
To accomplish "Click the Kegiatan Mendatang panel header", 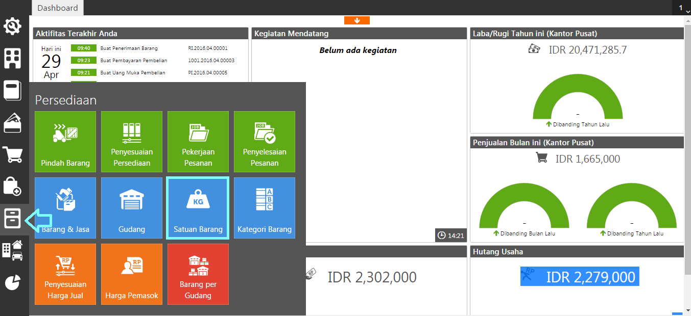I will (360, 34).
